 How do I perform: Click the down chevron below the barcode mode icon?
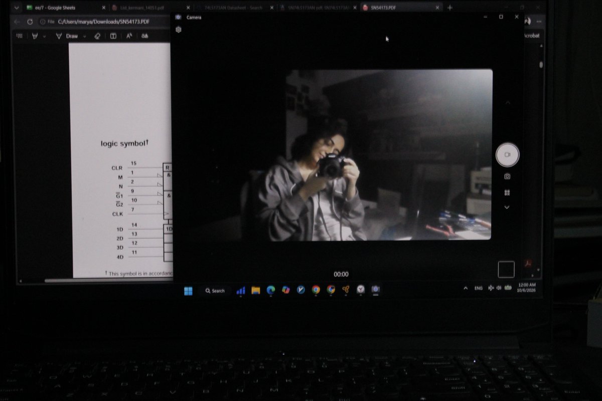(507, 207)
